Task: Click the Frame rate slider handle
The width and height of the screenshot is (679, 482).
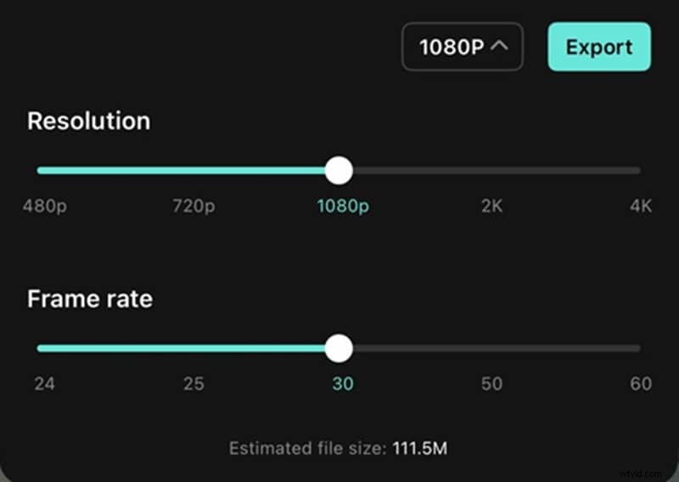Action: tap(339, 348)
